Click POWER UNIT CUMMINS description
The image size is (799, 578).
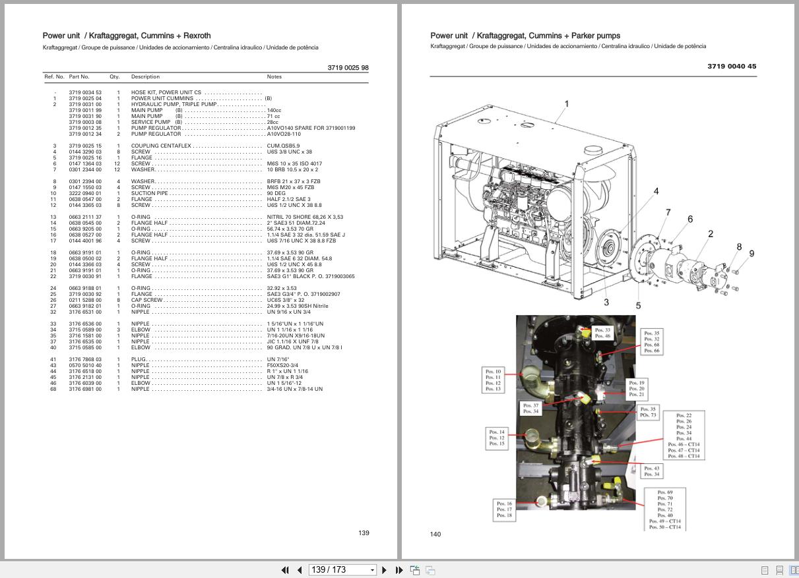click(162, 98)
